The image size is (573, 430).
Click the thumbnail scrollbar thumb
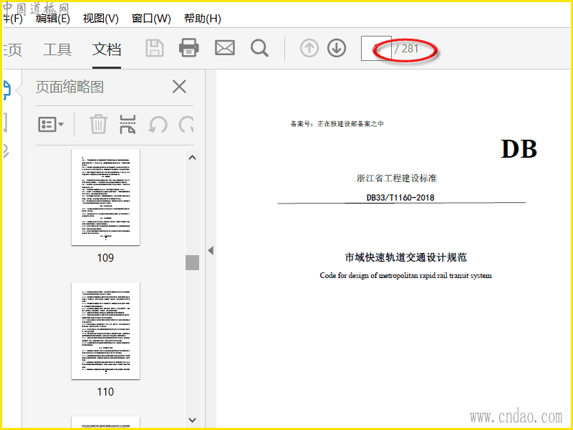(192, 262)
